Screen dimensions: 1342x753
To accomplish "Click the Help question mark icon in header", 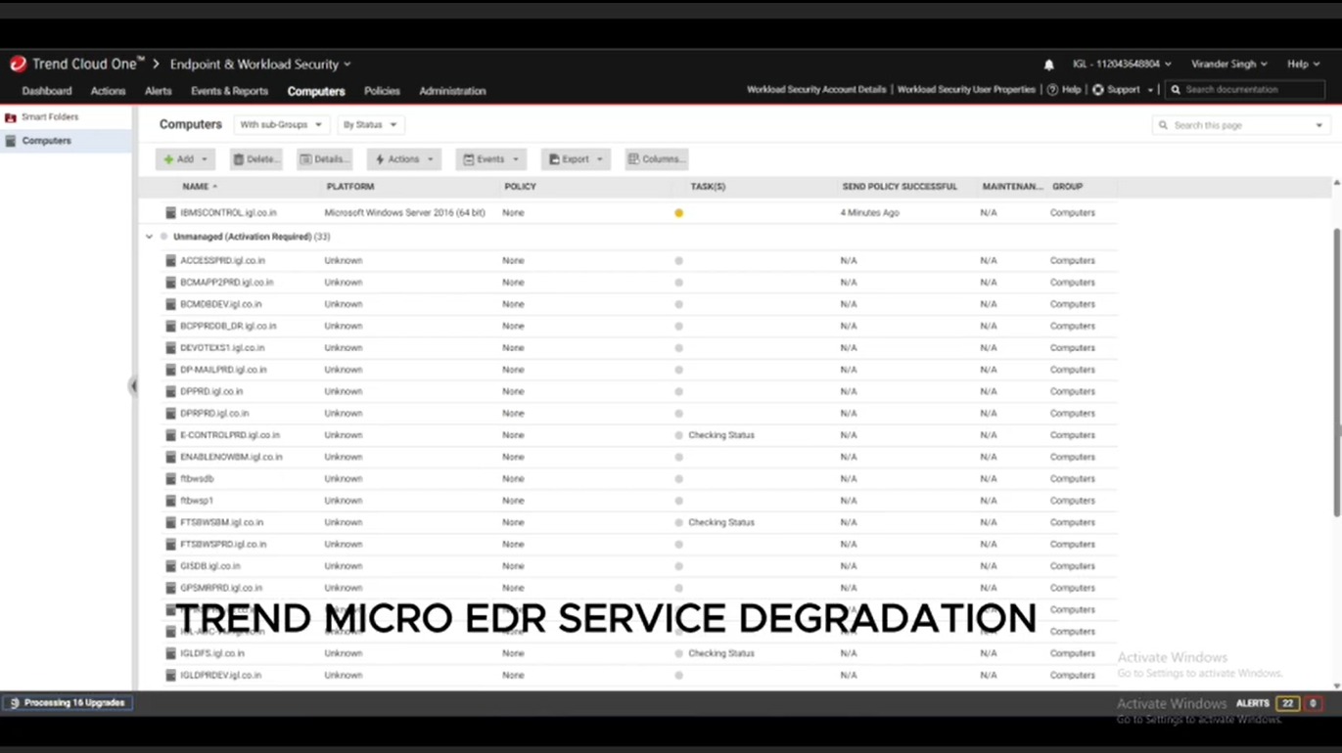I will pos(1052,90).
